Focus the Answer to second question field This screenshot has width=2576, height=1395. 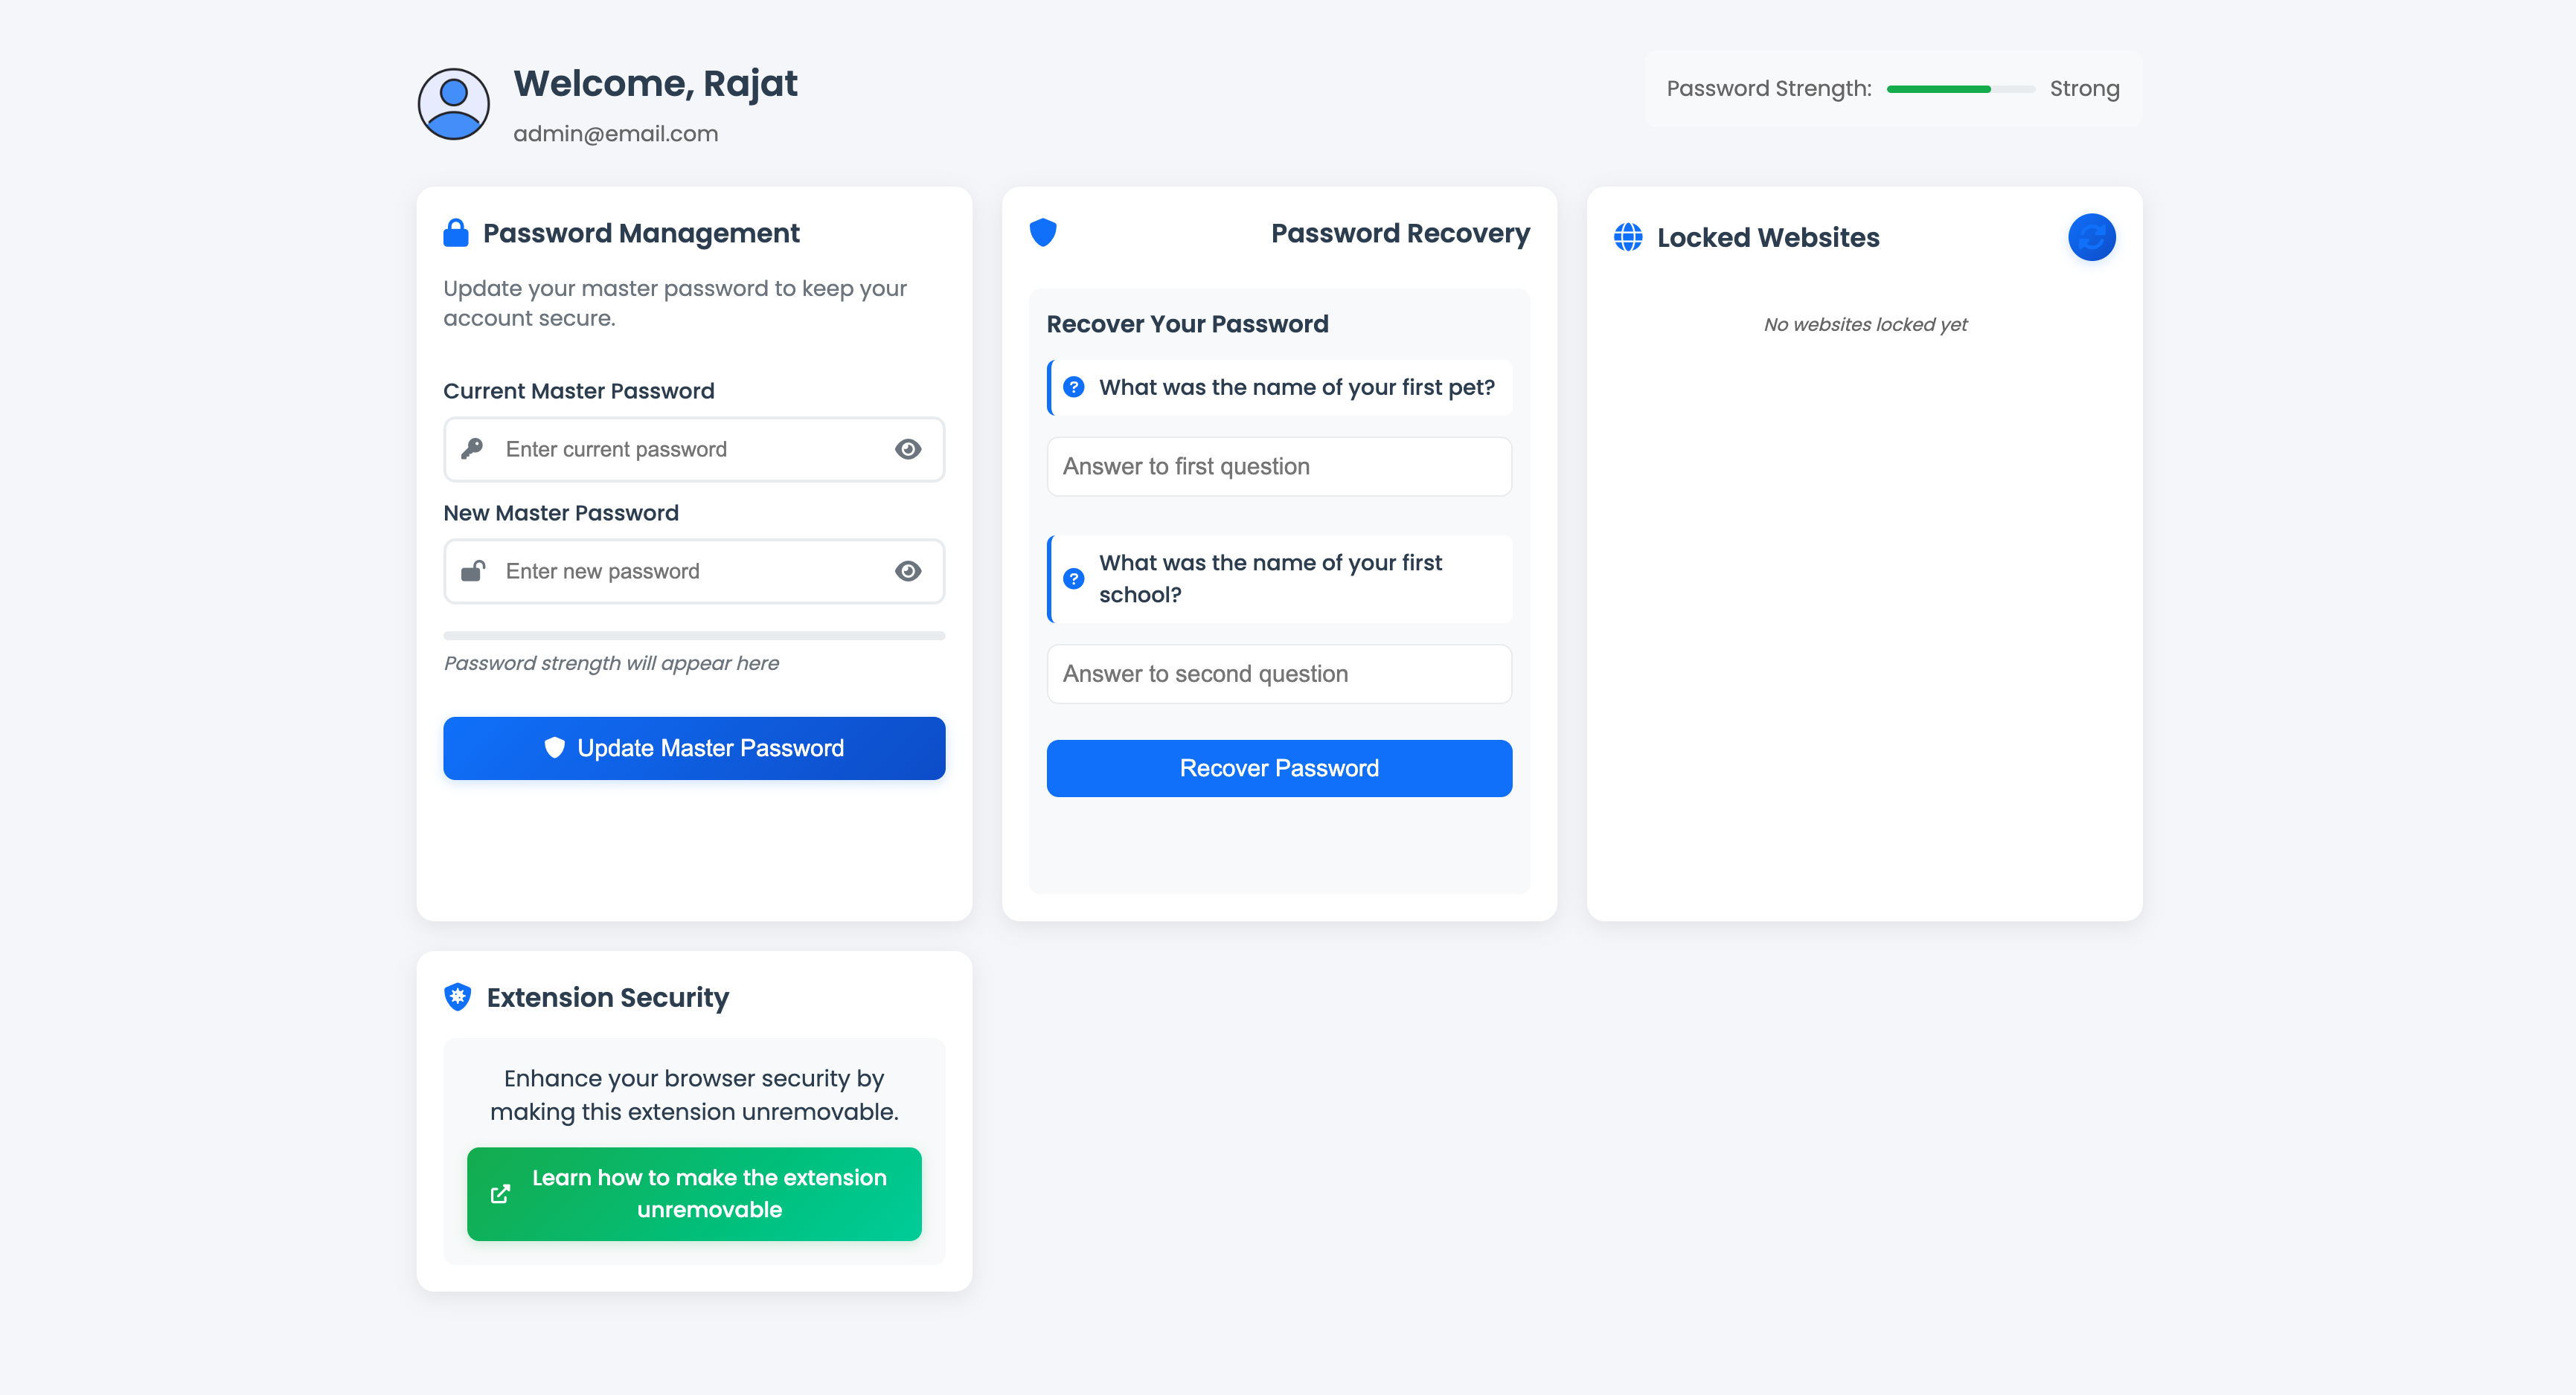pos(1279,674)
